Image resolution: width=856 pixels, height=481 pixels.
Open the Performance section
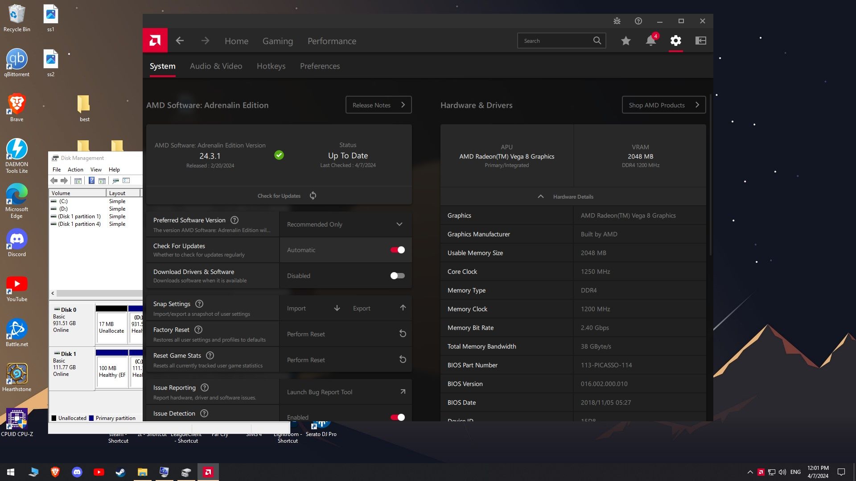[x=332, y=41]
